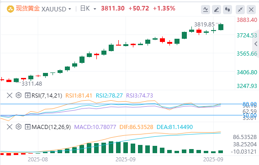This screenshot has height=165, width=259.
Task: Click the MACD(12,26,9) indicator label
Action: [51, 127]
